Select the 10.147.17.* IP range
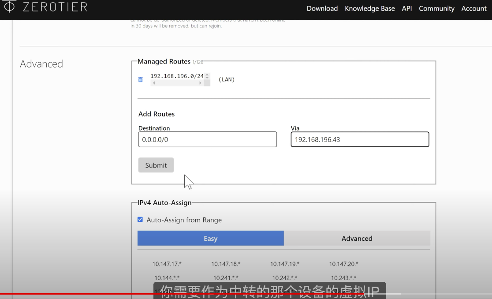This screenshot has height=299, width=492. pyautogui.click(x=167, y=264)
